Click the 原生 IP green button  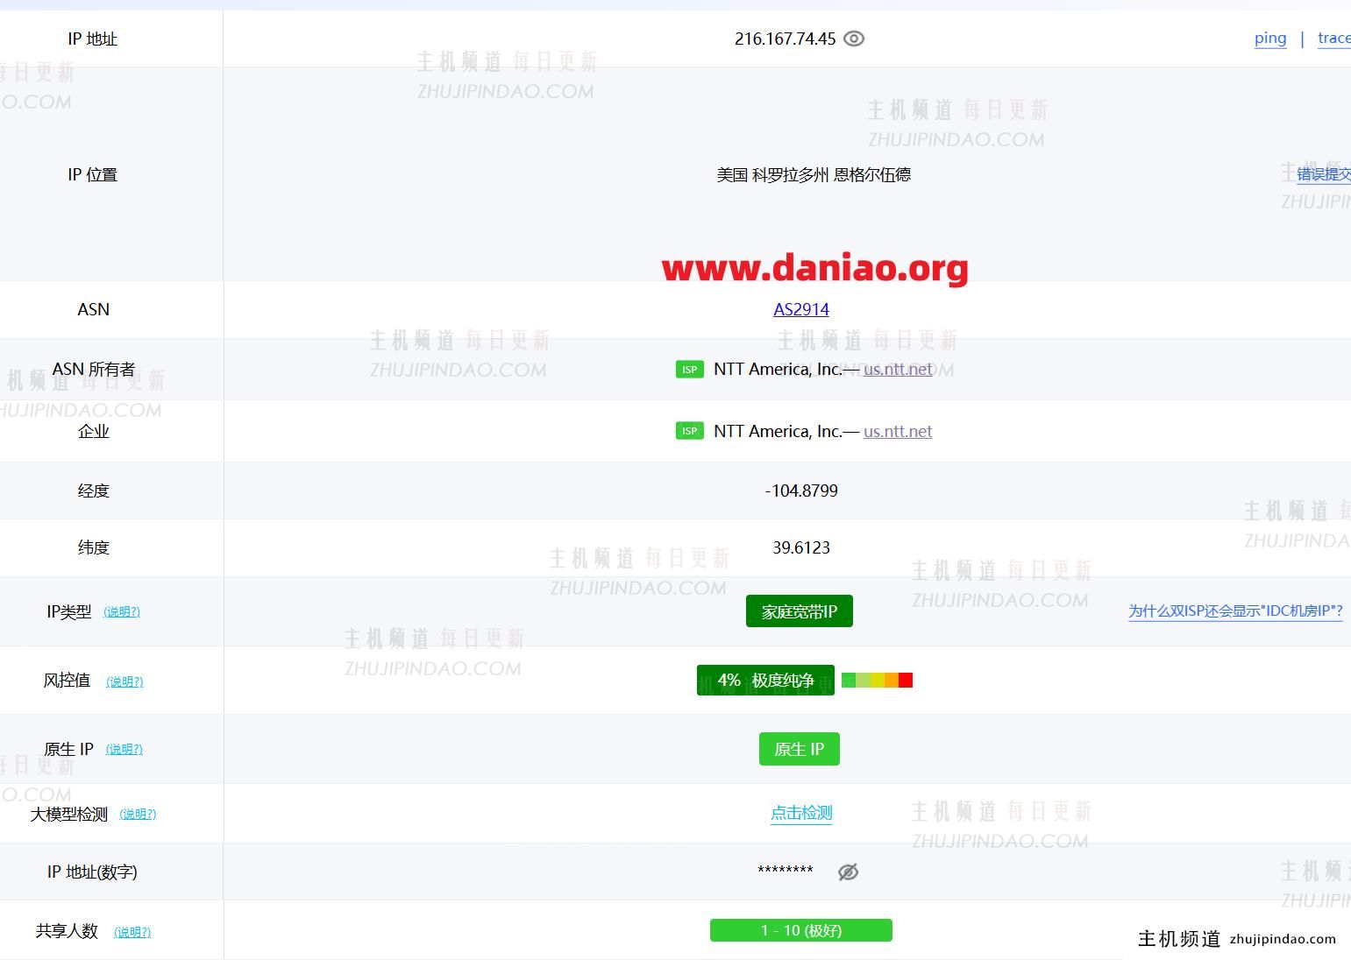coord(799,749)
